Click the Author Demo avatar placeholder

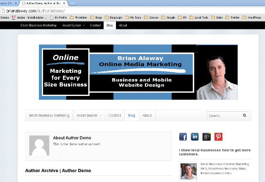click(39, 146)
